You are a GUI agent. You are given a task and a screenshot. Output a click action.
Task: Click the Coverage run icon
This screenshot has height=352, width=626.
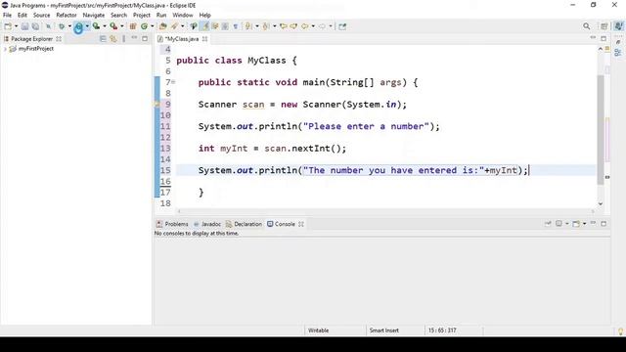tap(96, 26)
